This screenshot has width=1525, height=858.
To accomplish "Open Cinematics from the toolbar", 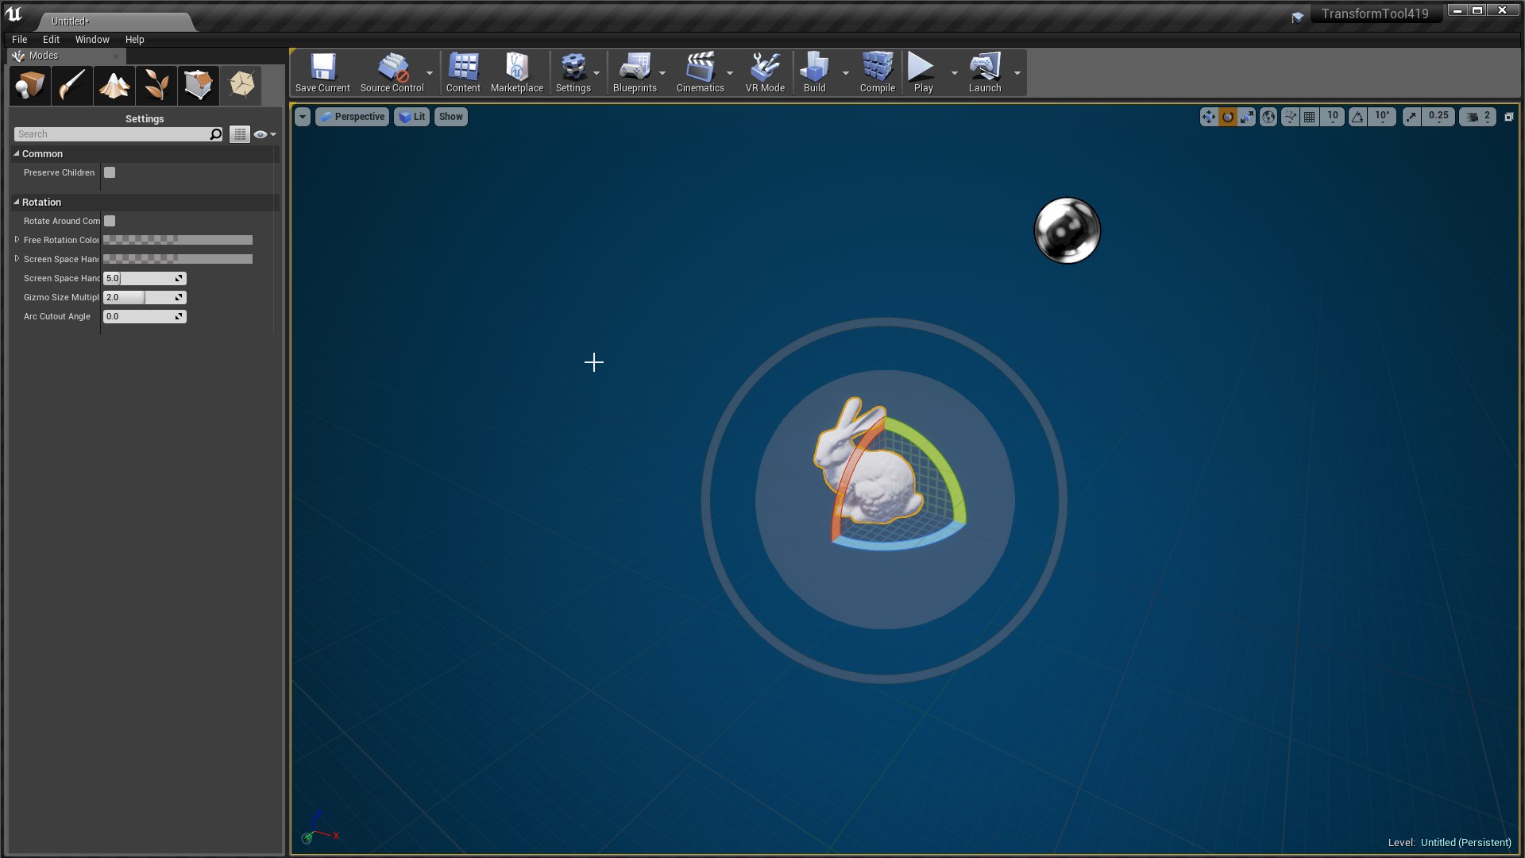I will coord(701,73).
